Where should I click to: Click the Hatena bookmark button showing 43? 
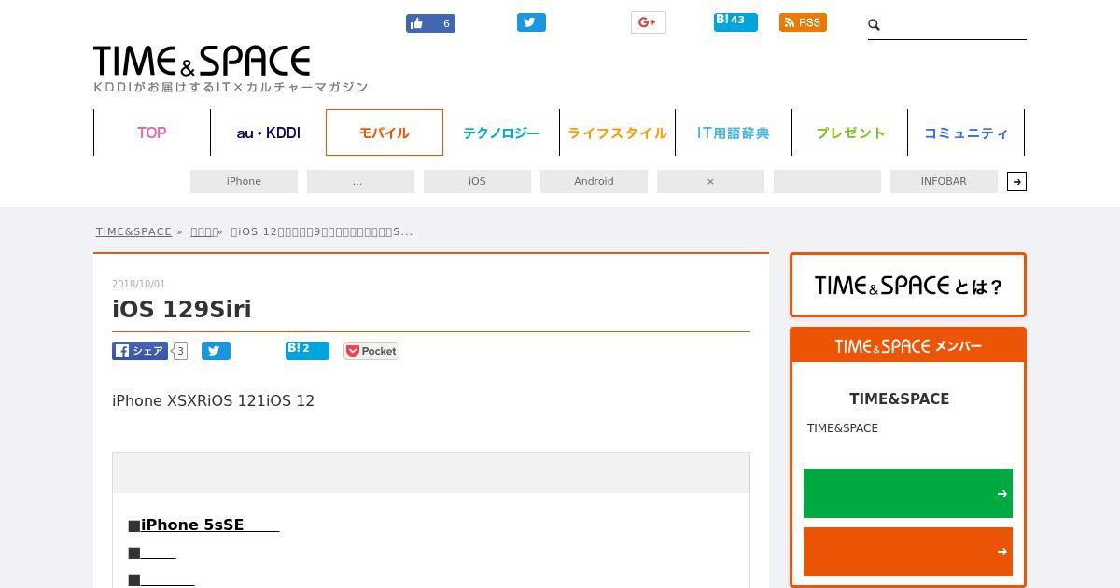coord(735,21)
